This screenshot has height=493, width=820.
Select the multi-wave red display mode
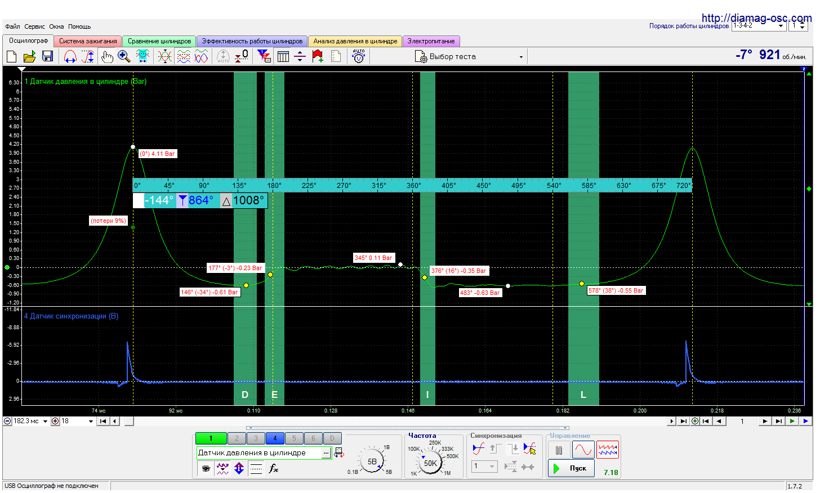coord(607,450)
